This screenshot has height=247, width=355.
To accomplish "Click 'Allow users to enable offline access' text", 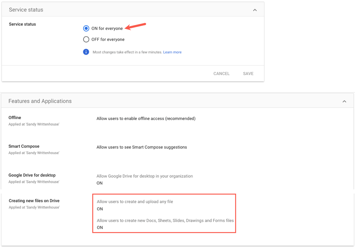I will click(x=146, y=119).
